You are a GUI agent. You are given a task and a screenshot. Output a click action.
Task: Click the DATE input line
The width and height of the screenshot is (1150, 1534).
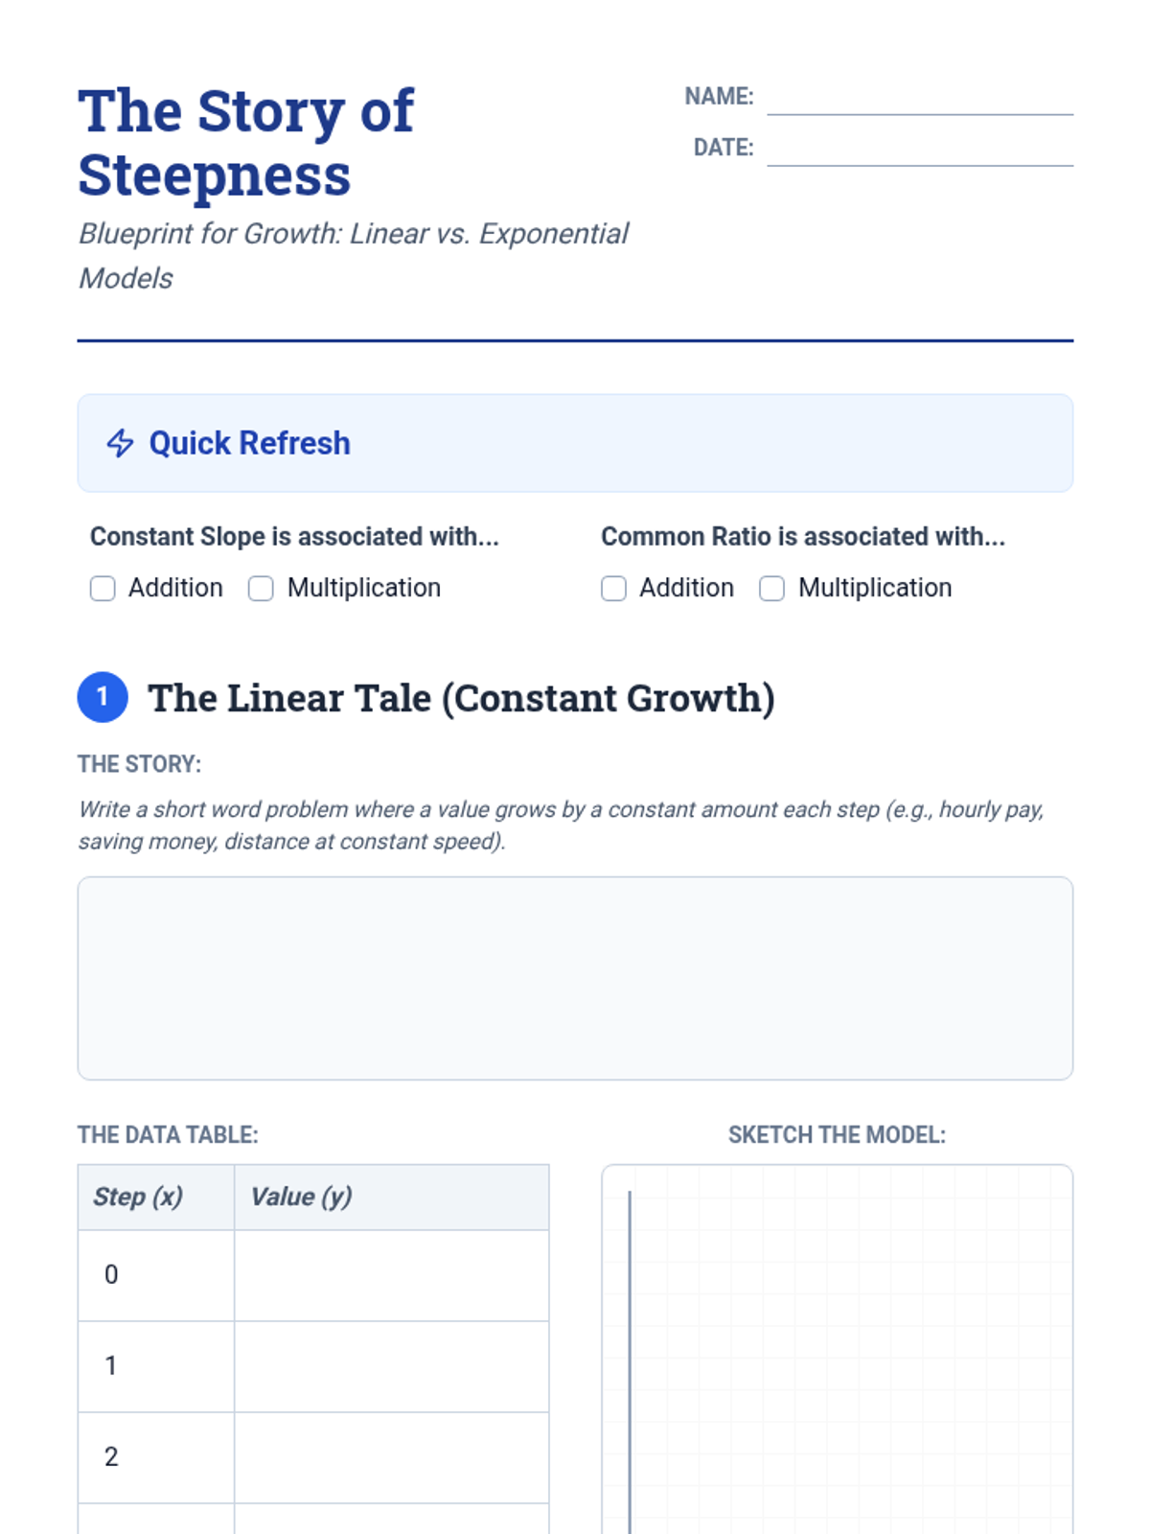(920, 149)
